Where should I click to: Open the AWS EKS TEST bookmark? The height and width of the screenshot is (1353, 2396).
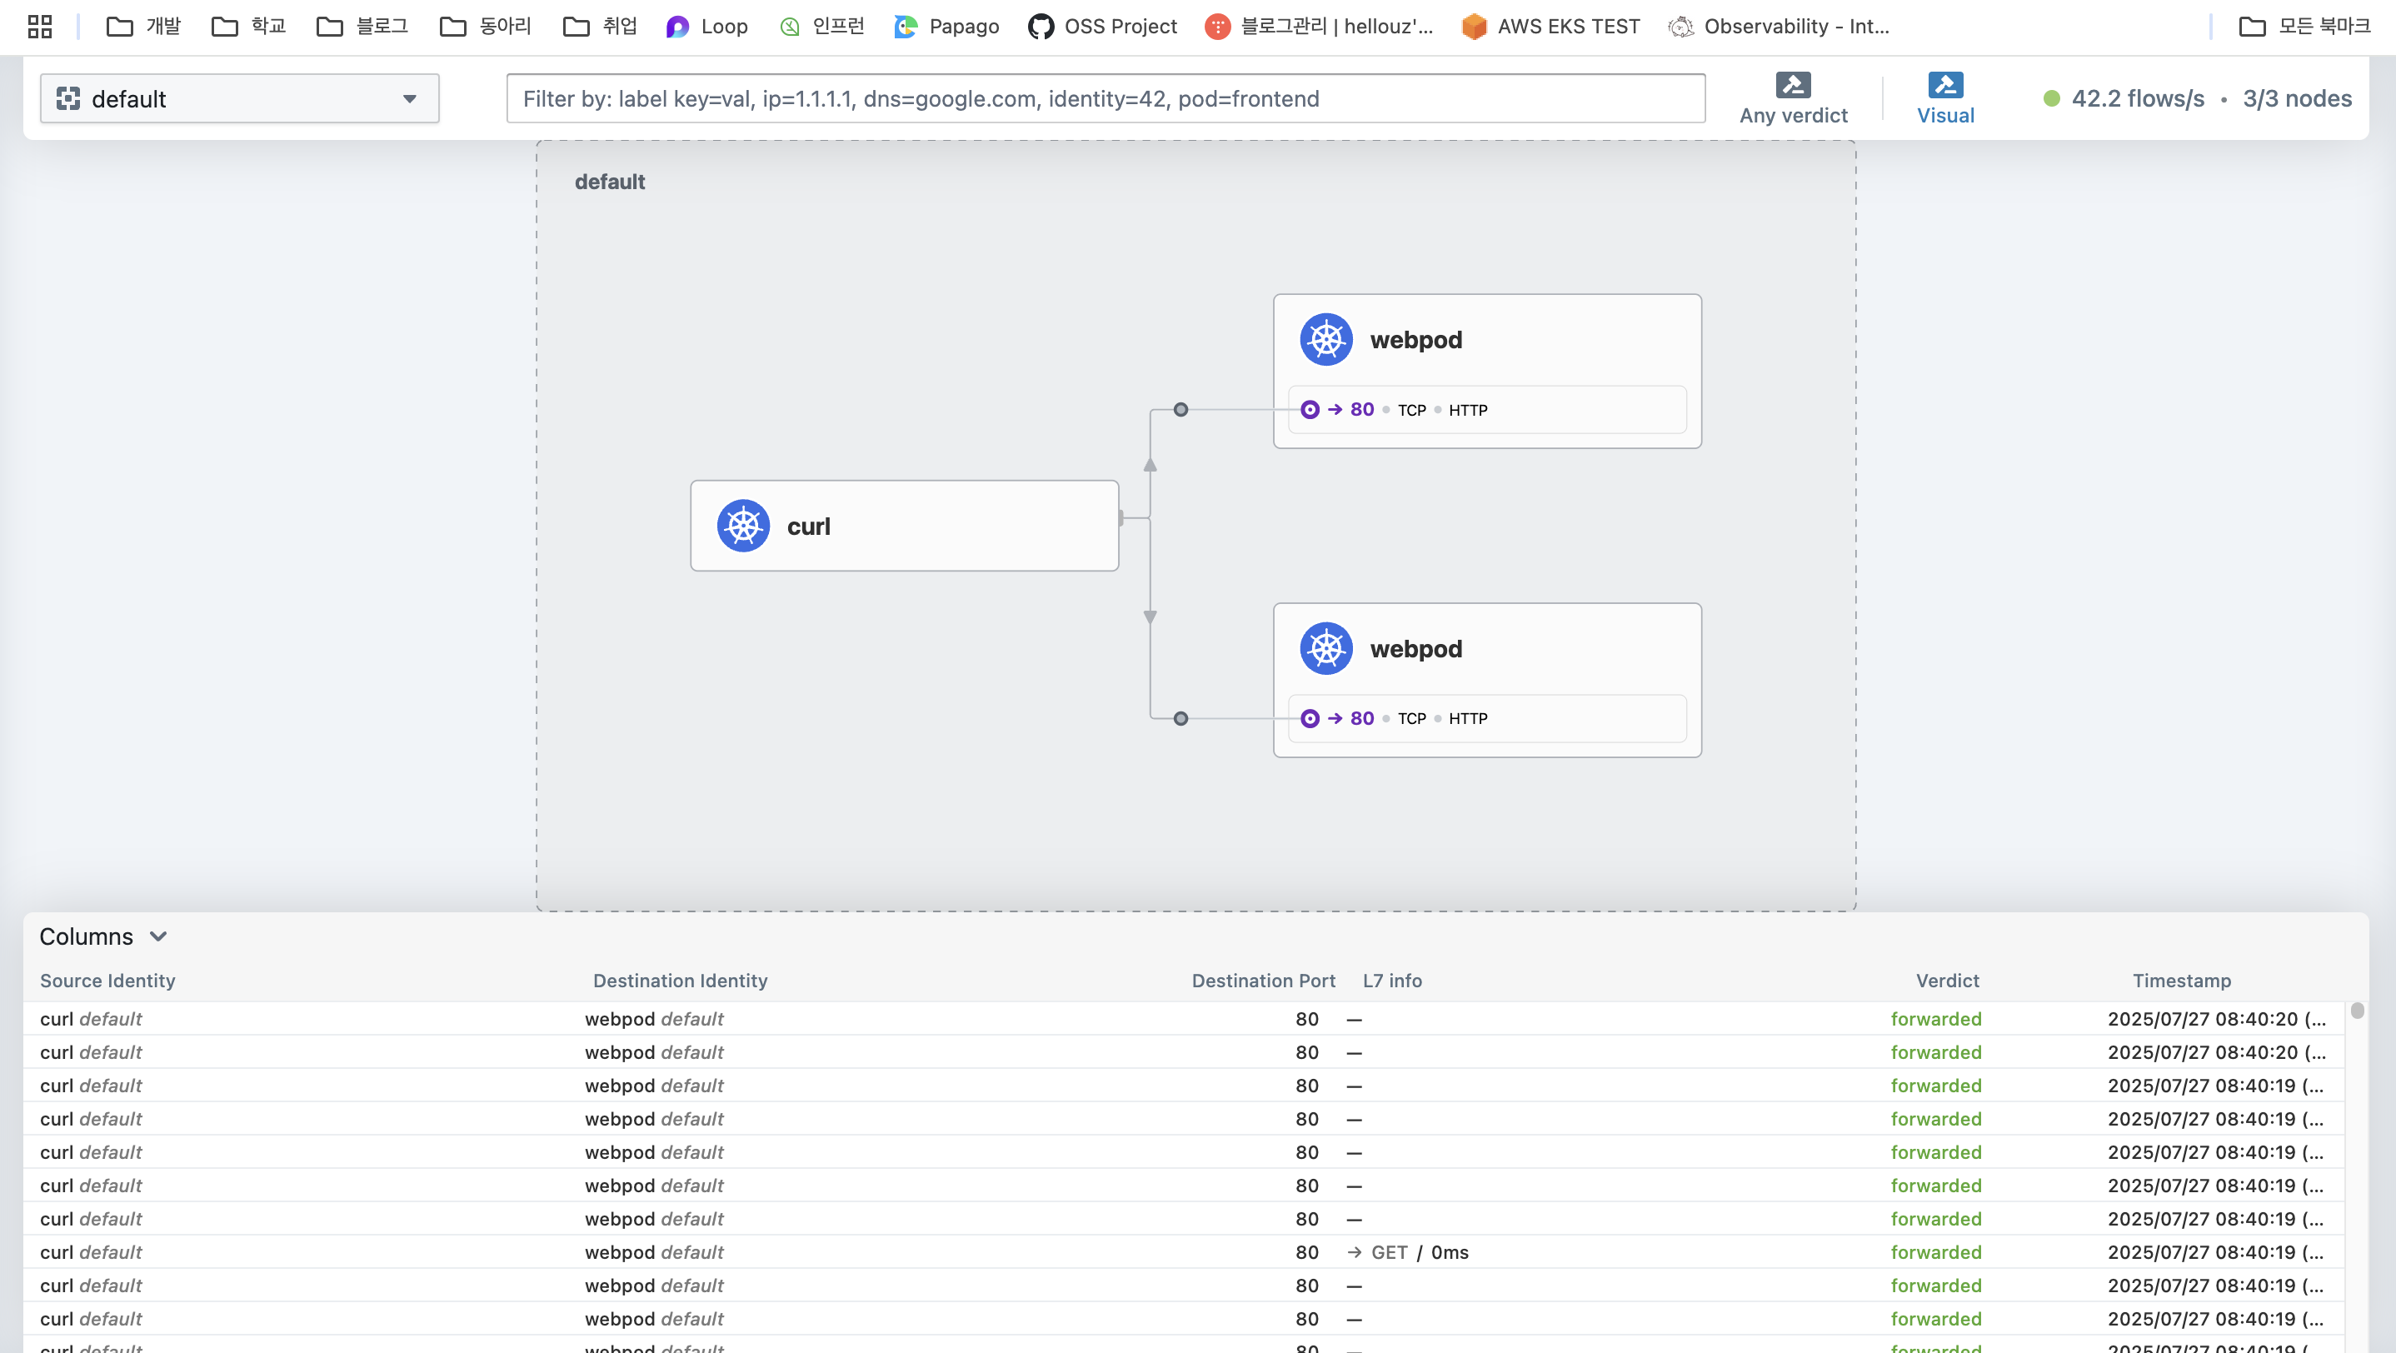tap(1550, 26)
